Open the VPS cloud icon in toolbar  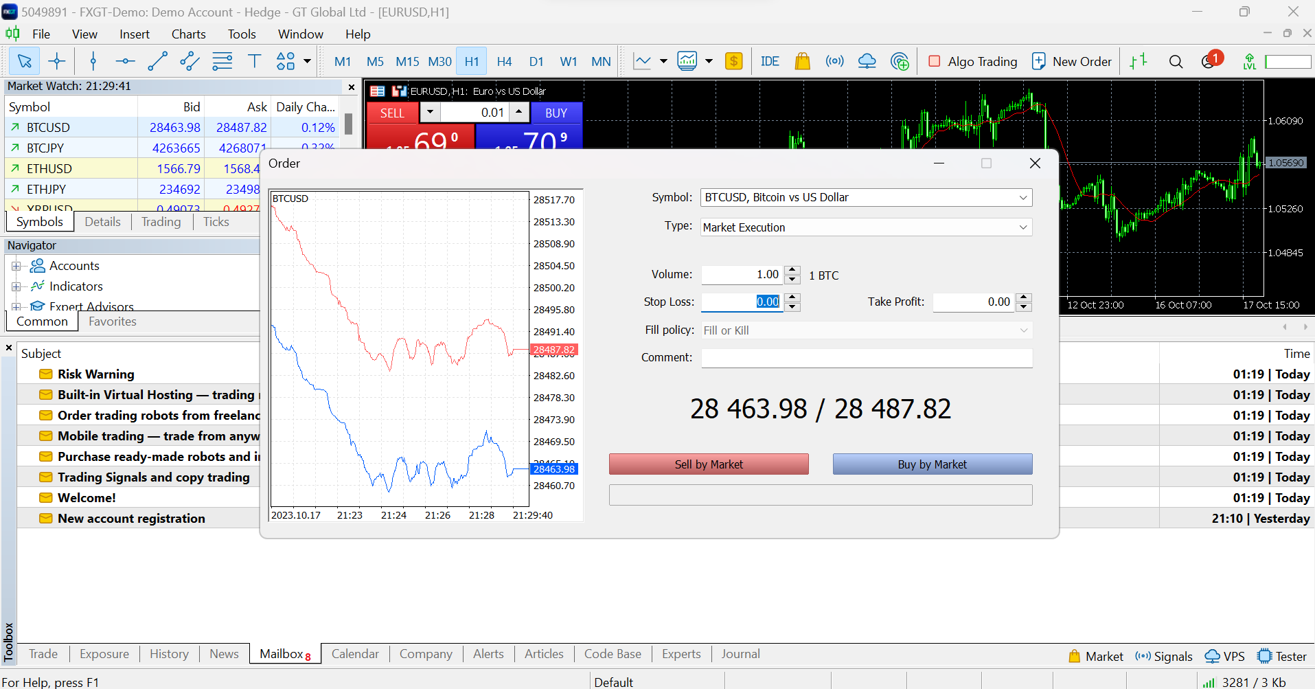[867, 62]
